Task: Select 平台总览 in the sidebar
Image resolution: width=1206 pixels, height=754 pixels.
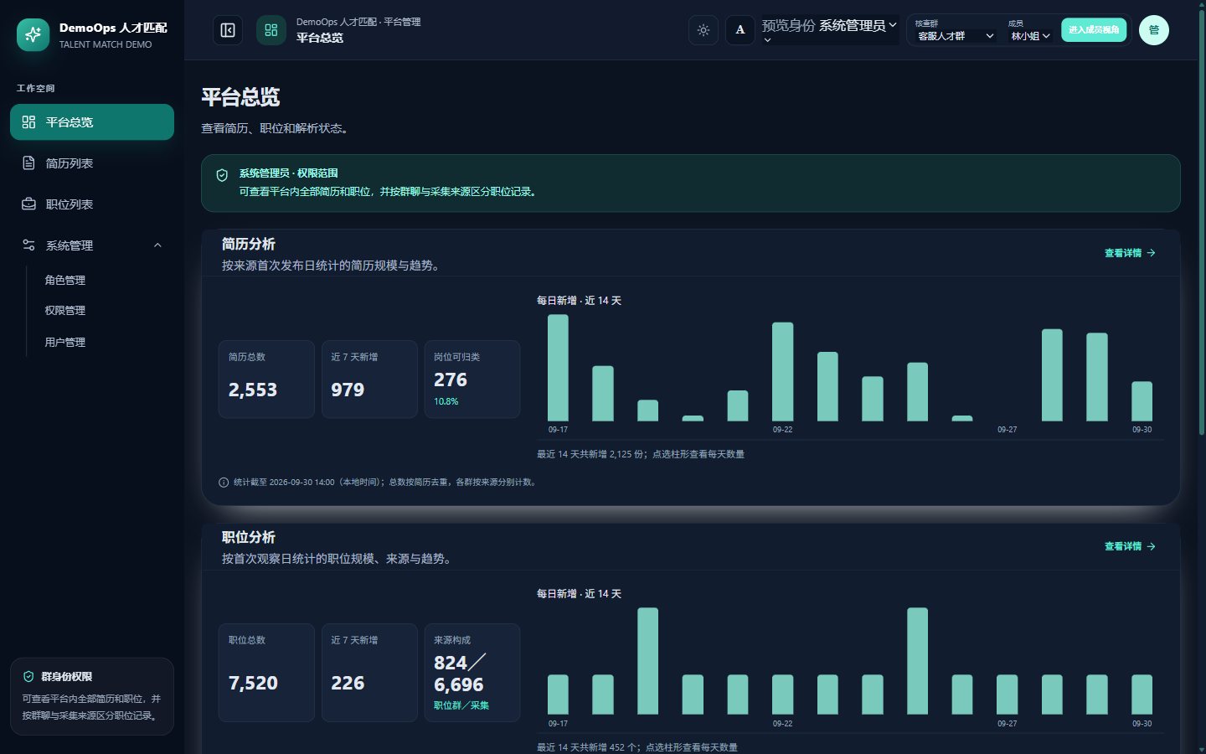Action: click(x=92, y=122)
